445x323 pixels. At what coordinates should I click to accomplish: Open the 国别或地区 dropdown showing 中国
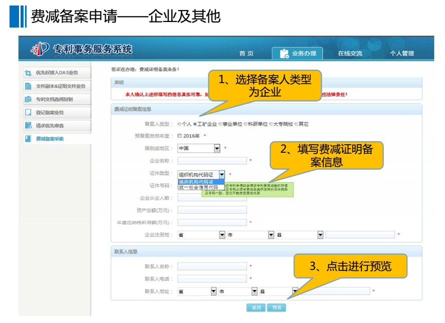click(x=198, y=148)
